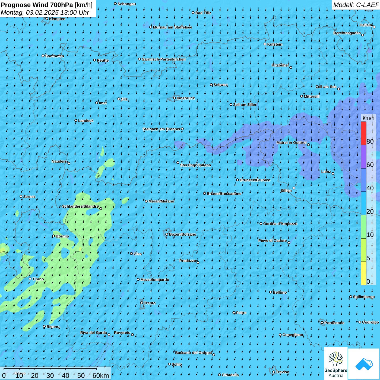Screen dimensions: 380x380
Task: Click the blue cloud logo in the corner
Action: click(364, 364)
